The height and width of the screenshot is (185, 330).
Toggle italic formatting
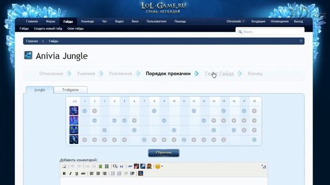pyautogui.click(x=70, y=174)
